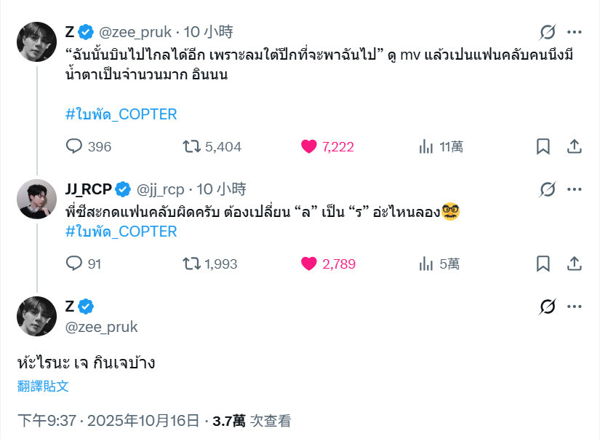Screen dimensions: 600x439
Task: Open @zee_pruk handle on bottom tweet
Action: [101, 327]
